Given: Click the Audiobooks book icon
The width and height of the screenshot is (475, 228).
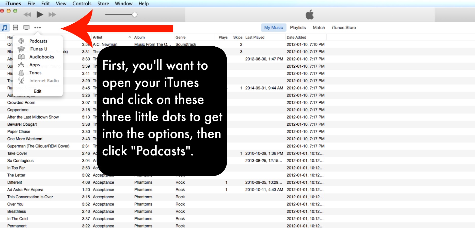Looking at the screenshot, I should coord(21,57).
